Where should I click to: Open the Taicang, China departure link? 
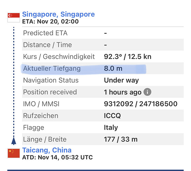(47, 150)
